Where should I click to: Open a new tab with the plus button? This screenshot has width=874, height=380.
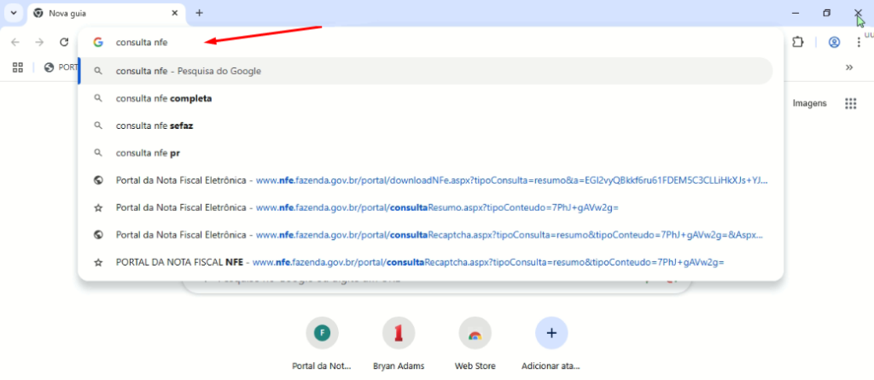[199, 13]
